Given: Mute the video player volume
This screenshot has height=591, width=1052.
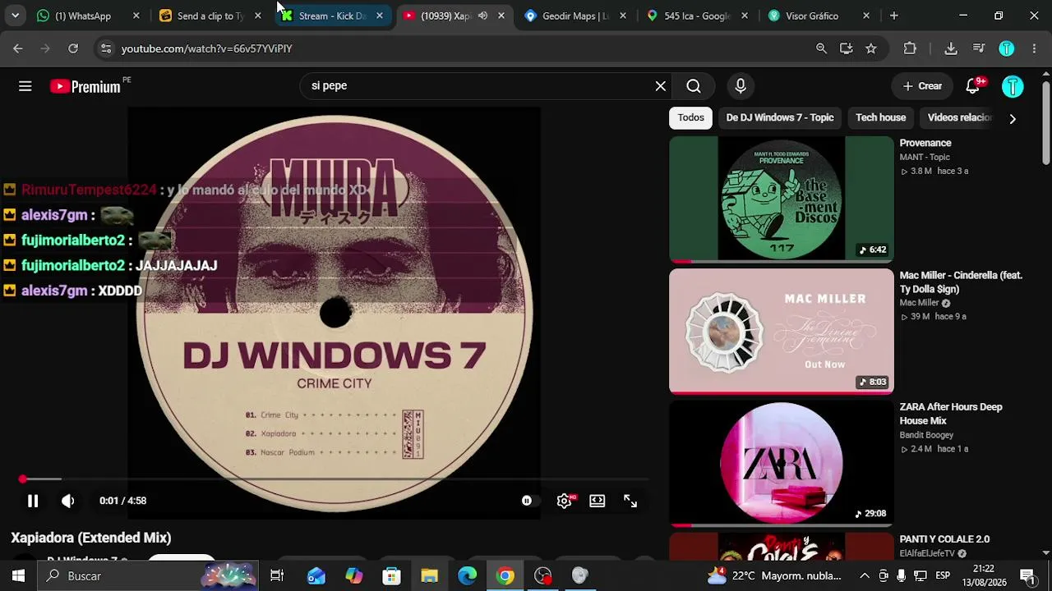Looking at the screenshot, I should 68,501.
